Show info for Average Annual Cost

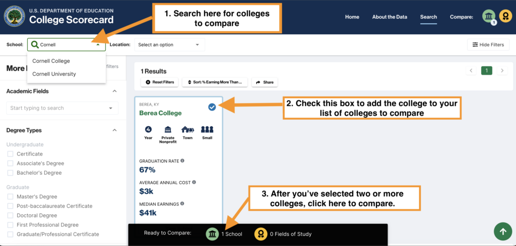tap(194, 182)
